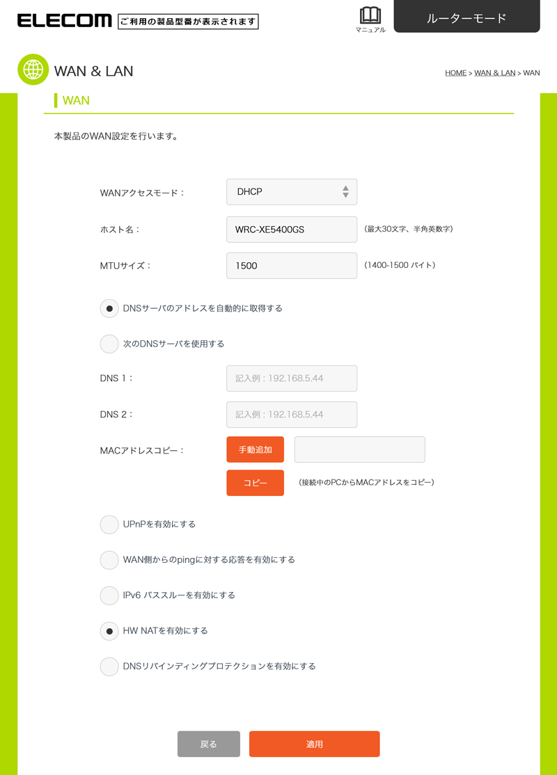Select use the following DNS servers option
Screen dimensions: 557x775
(x=109, y=344)
